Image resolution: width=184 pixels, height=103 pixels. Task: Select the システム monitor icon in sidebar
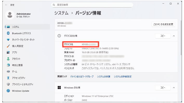(8, 27)
